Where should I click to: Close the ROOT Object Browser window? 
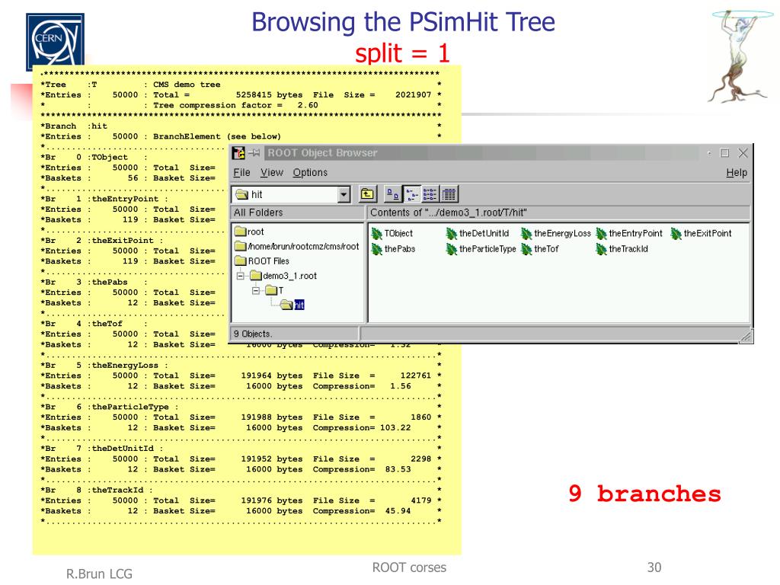click(743, 153)
